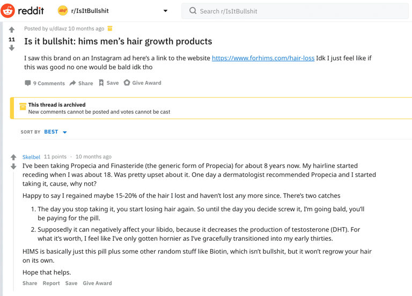Save the post with bookmark button
This screenshot has height=296, width=412.
pos(108,83)
